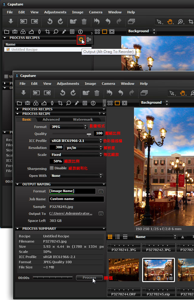Click the Process button
The image size is (194, 300).
[x=89, y=278]
